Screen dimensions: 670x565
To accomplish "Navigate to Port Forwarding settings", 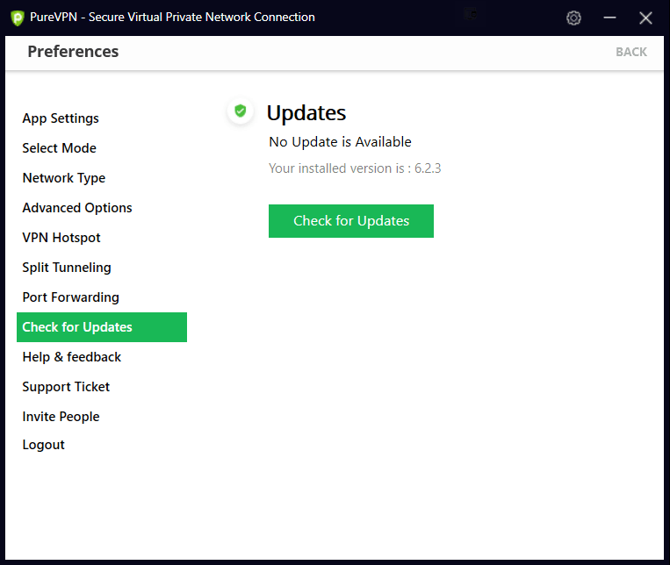I will point(70,297).
